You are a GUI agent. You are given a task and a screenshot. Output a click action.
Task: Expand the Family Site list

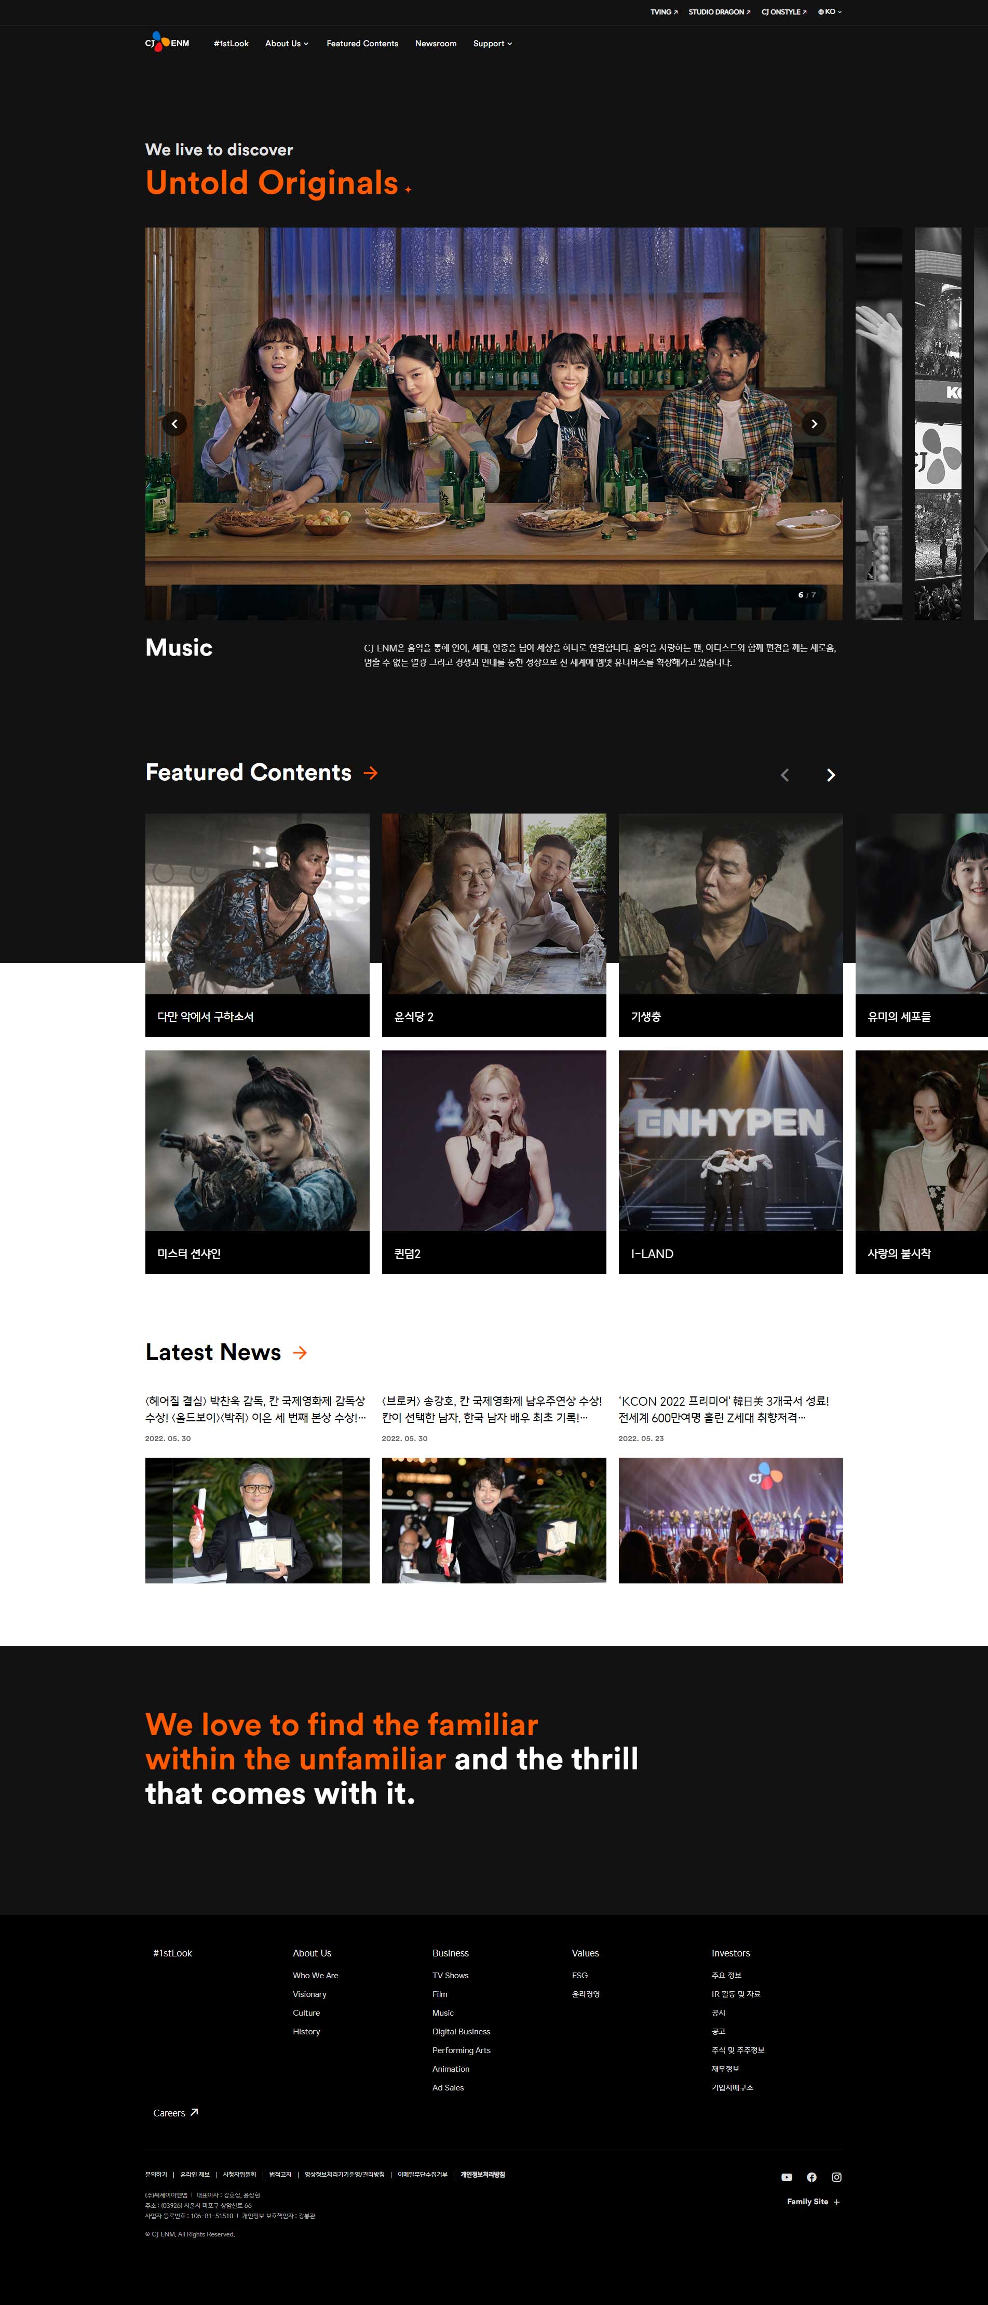pos(813,2201)
